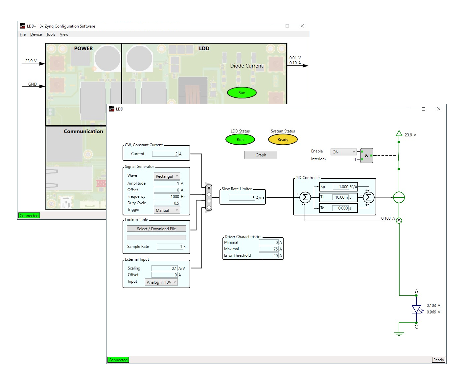
Task: Click the Interlock label
Action: coord(319,159)
